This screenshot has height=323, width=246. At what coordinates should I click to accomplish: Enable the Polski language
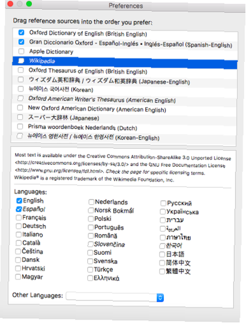click(x=91, y=219)
